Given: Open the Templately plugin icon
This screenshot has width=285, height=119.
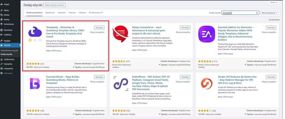Looking at the screenshot, I should 35,34.
